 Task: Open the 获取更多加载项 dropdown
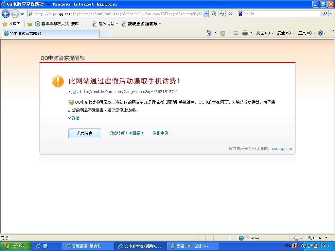(x=141, y=24)
